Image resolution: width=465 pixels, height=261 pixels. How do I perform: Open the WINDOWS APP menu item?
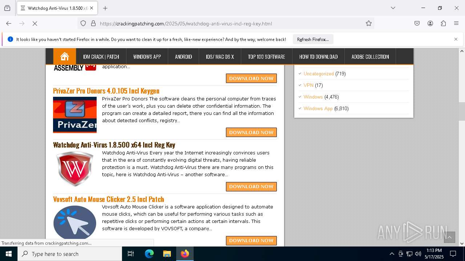147,57
